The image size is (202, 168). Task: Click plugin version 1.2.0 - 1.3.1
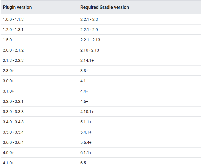(x=13, y=30)
